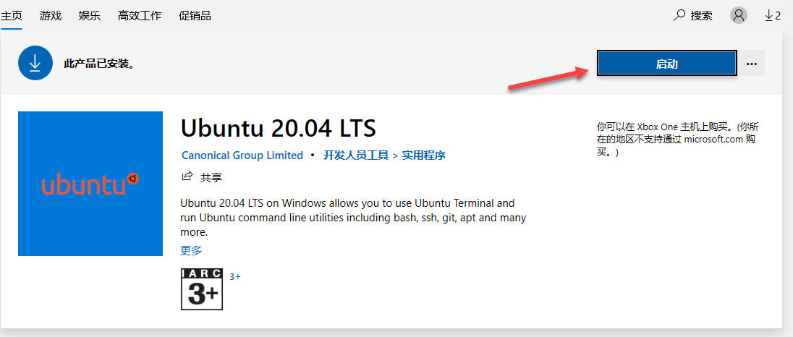Click the share arrow icon
793x337 pixels.
coord(187,176)
